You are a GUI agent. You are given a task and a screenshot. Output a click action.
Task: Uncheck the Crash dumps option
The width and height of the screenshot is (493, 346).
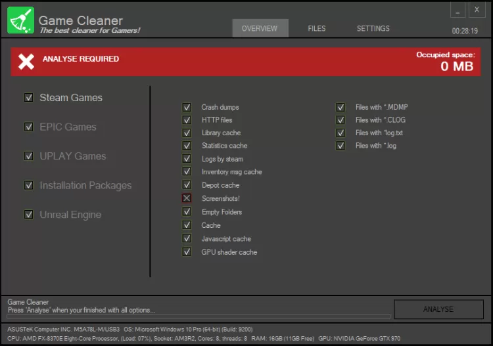tap(187, 107)
